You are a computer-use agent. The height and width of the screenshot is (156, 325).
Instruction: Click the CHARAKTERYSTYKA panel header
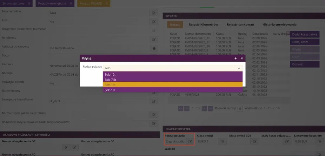[244, 129]
